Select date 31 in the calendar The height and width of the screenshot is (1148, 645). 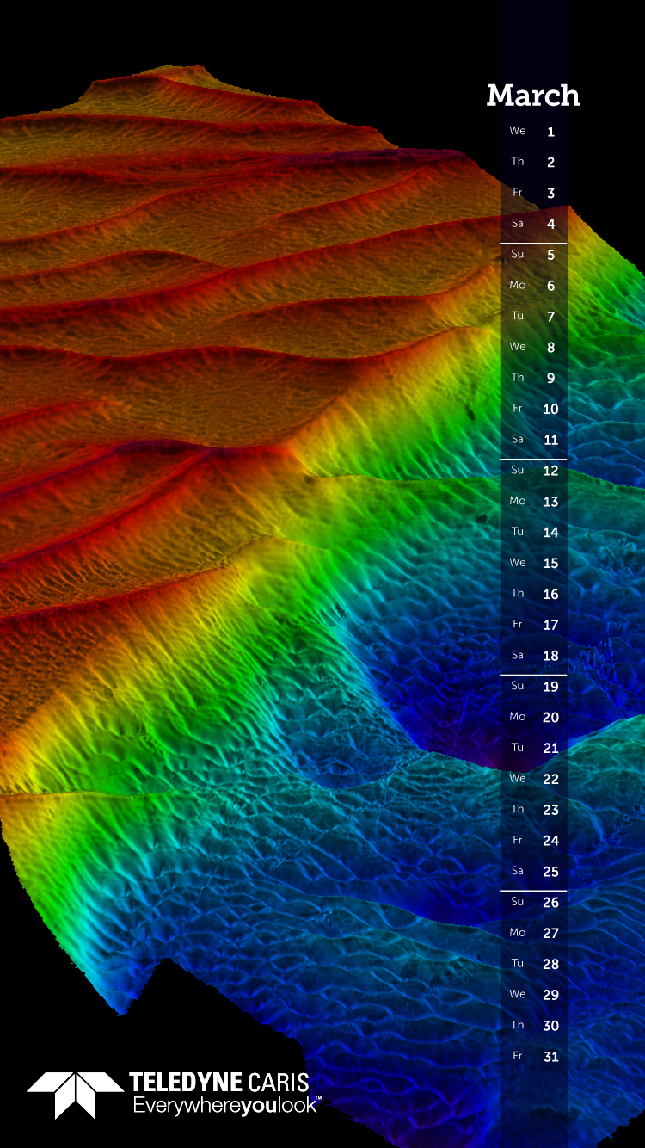[551, 1057]
